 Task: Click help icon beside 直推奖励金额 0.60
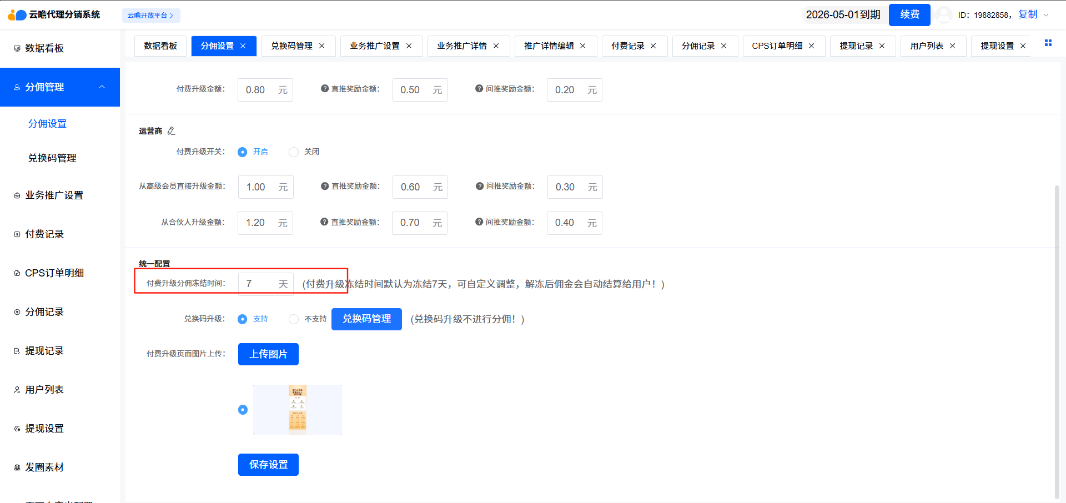tap(325, 186)
